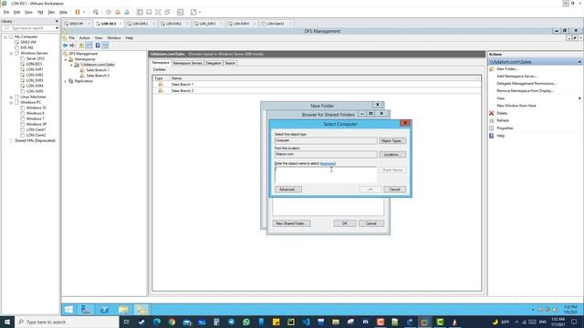Open Telegram from host taskbar

[x=231, y=322]
